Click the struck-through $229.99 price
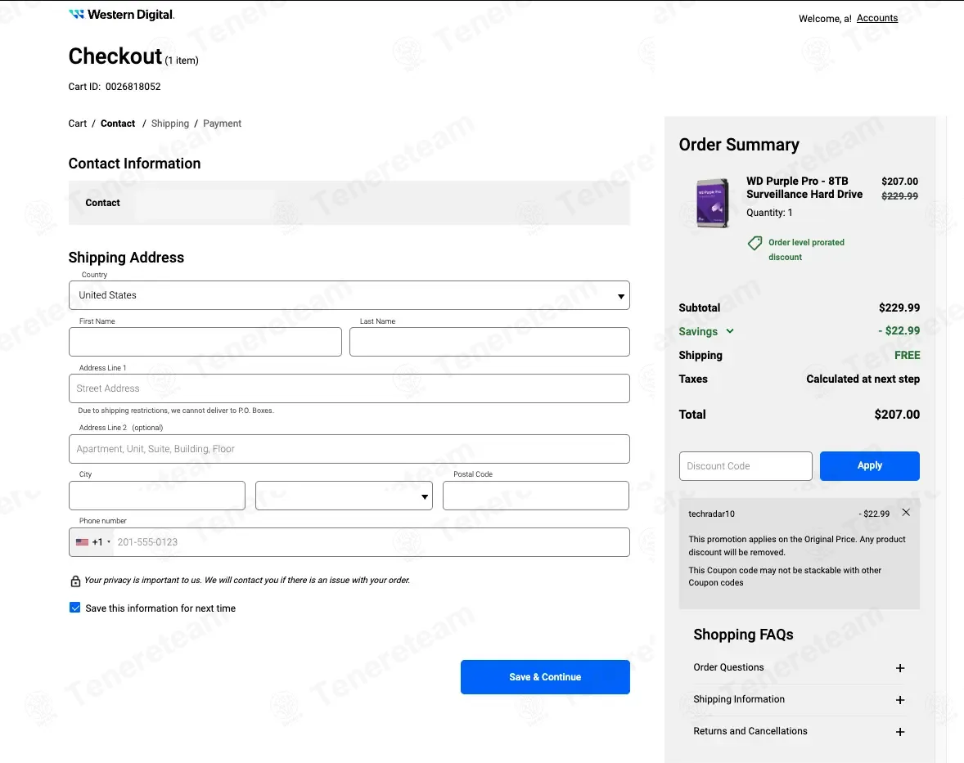964x763 pixels. [899, 196]
